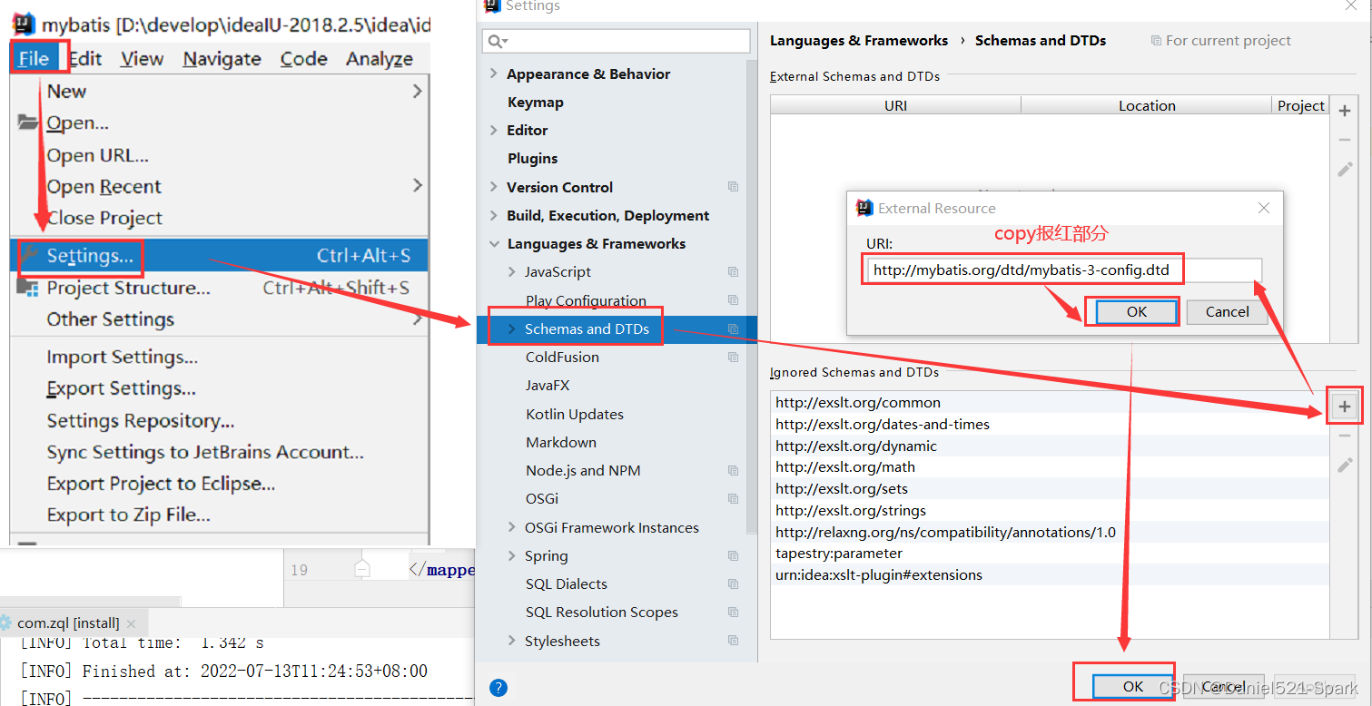Expand Appearance & Behavior settings node

tap(494, 74)
